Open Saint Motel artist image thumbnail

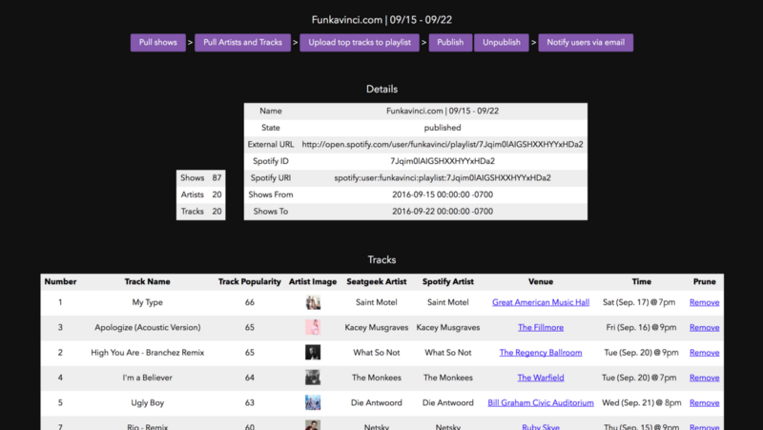(313, 302)
